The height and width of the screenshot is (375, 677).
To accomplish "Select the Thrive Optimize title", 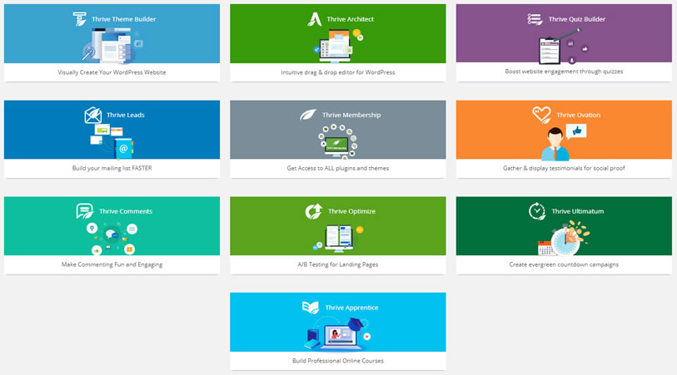I will pos(351,211).
